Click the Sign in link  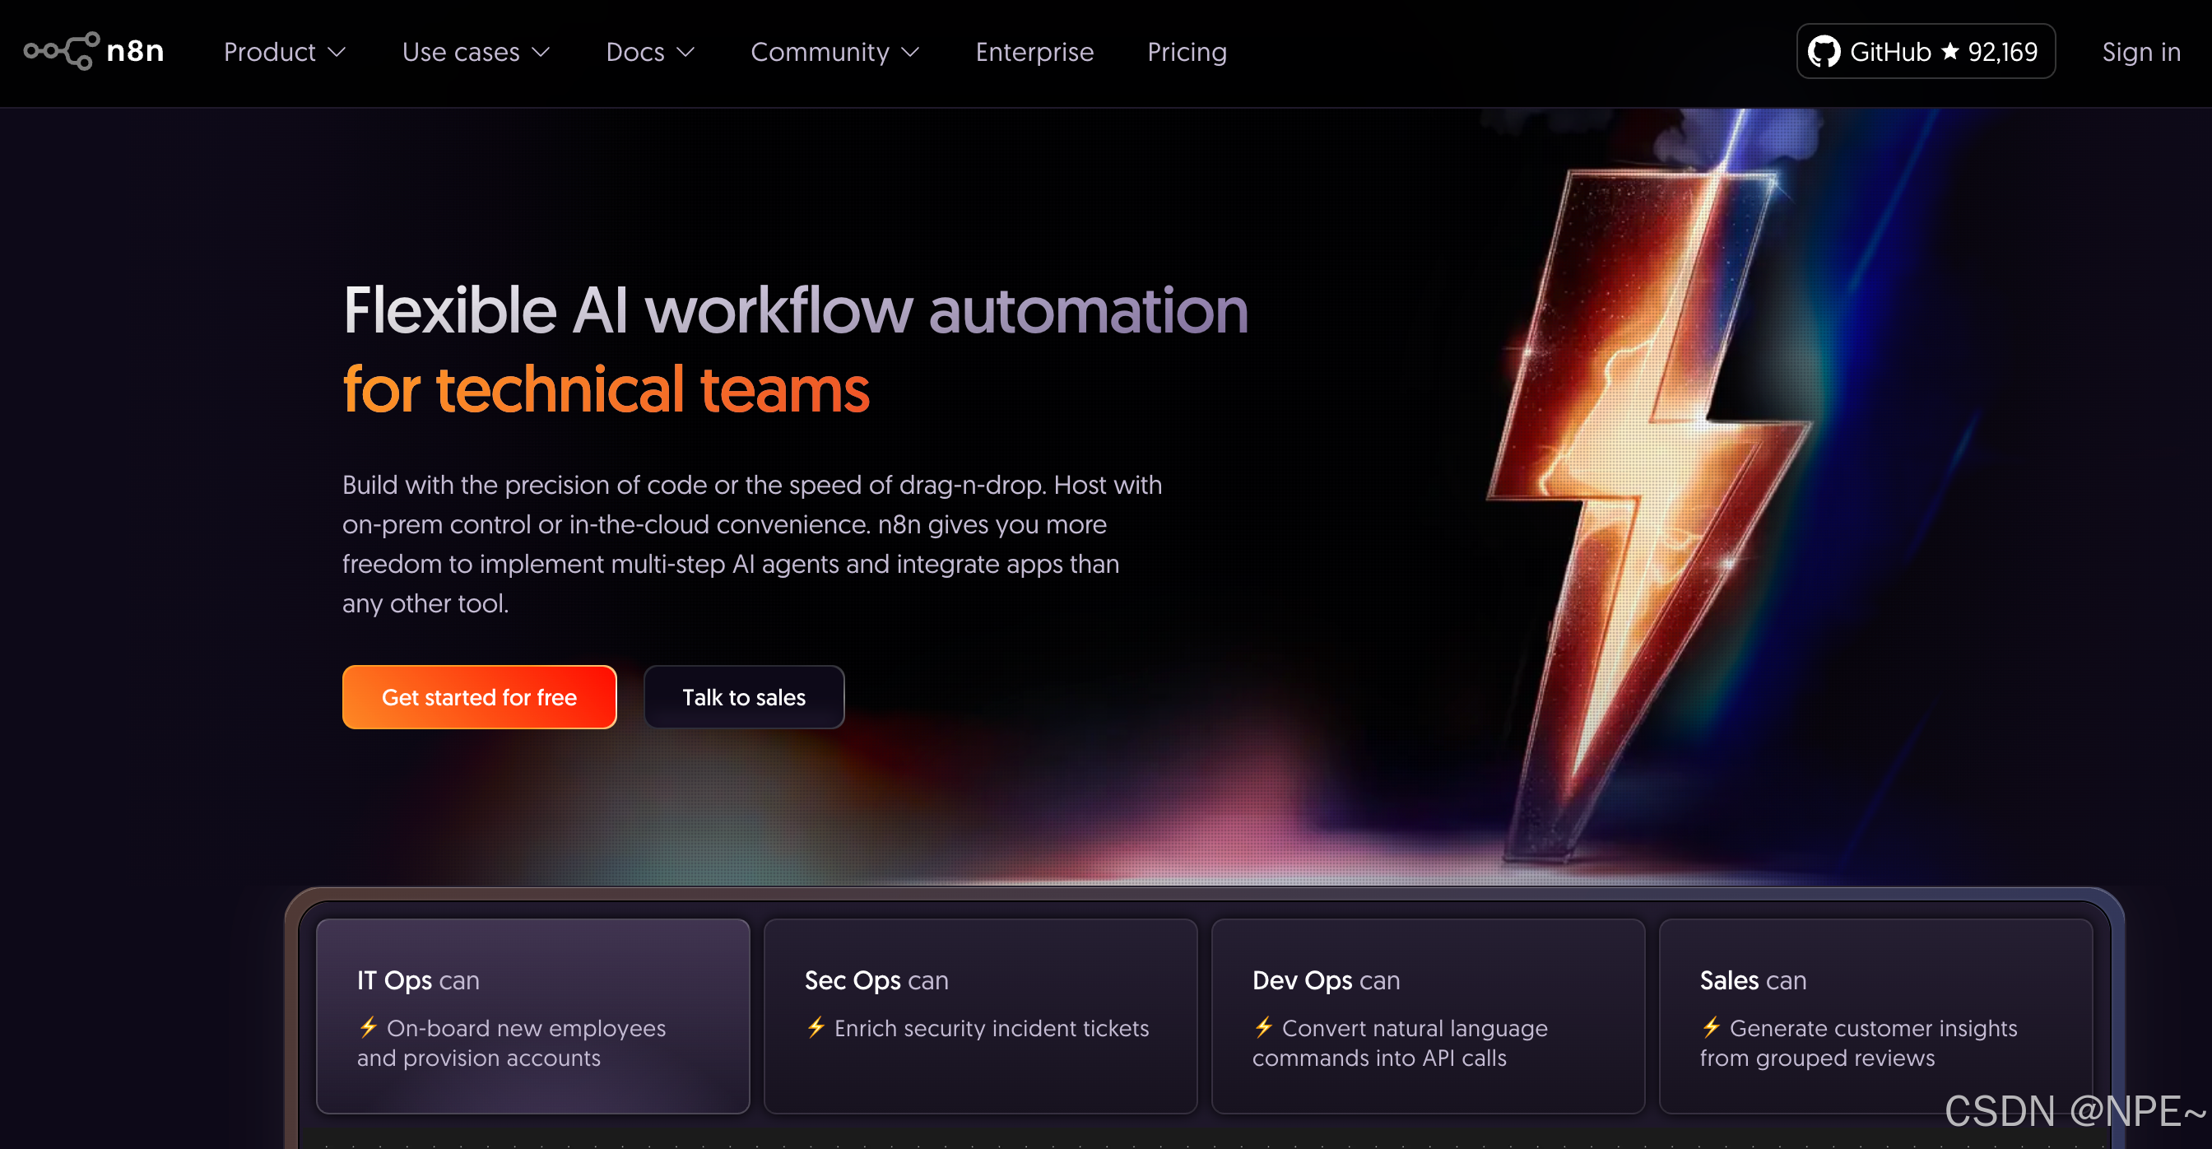pyautogui.click(x=2140, y=53)
